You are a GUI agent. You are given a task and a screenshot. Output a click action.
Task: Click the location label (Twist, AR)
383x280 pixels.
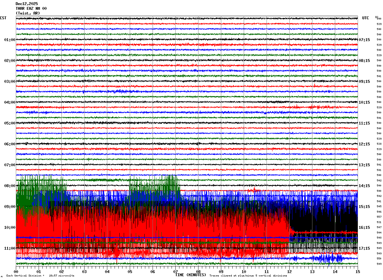tap(28, 13)
